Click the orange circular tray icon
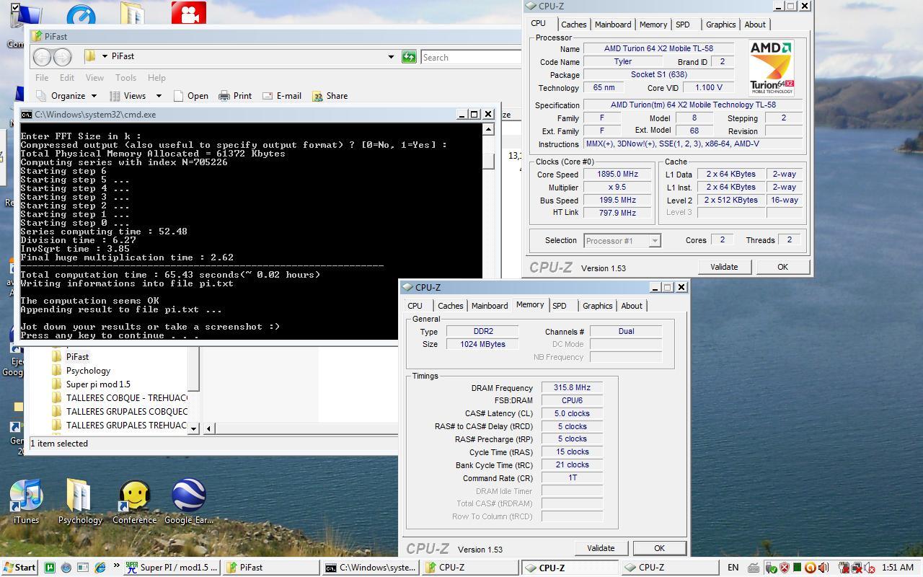 coord(810,568)
